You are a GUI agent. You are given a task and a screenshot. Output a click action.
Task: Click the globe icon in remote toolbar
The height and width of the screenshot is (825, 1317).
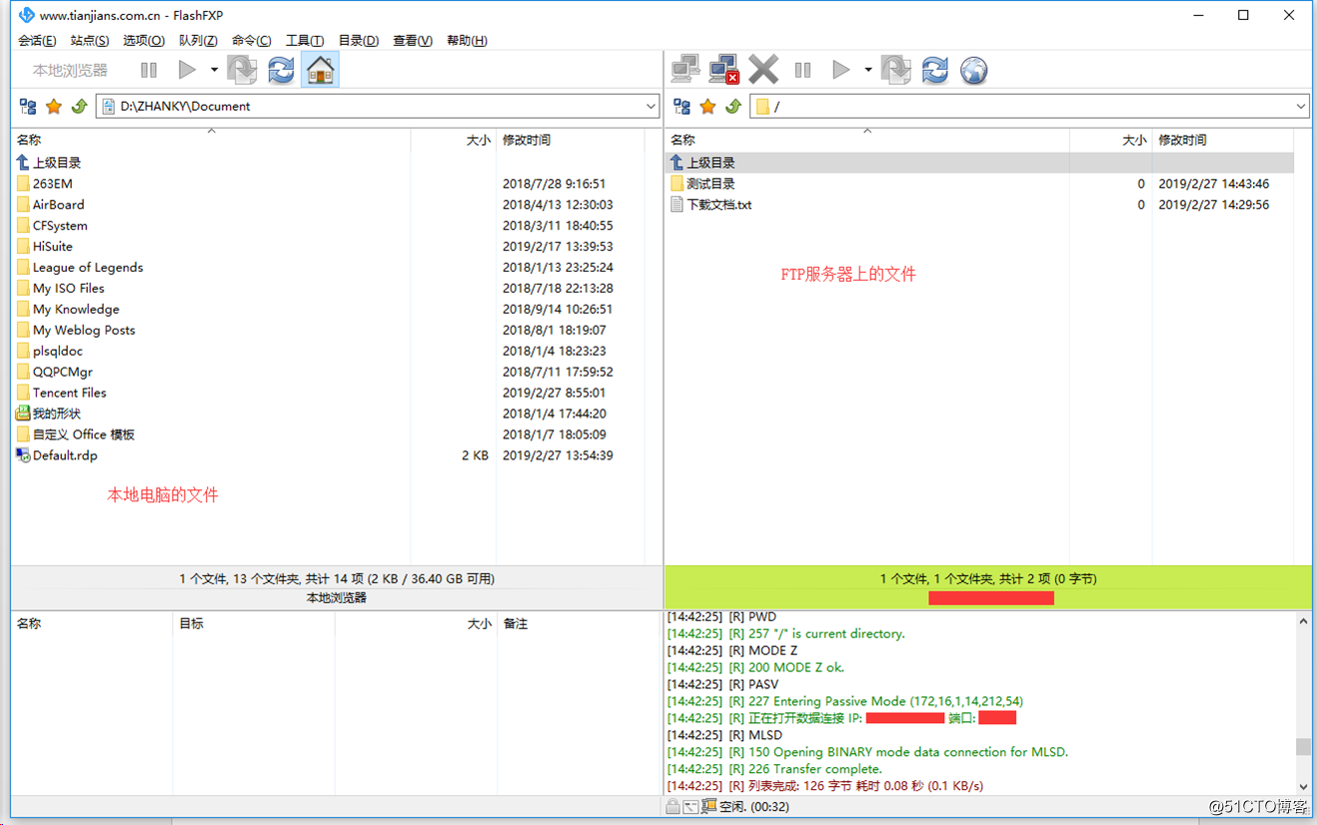tap(974, 70)
